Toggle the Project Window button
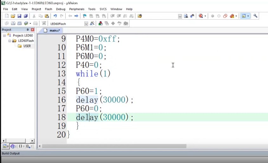 coord(244,16)
